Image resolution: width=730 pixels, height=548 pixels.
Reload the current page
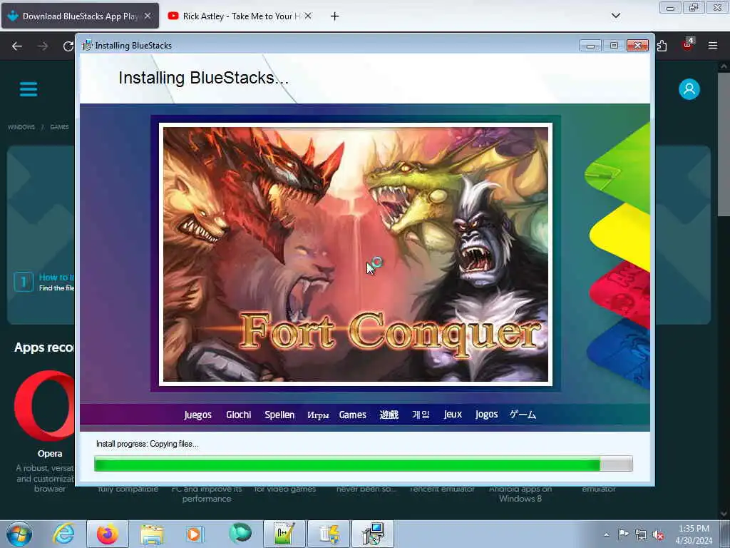(x=68, y=46)
